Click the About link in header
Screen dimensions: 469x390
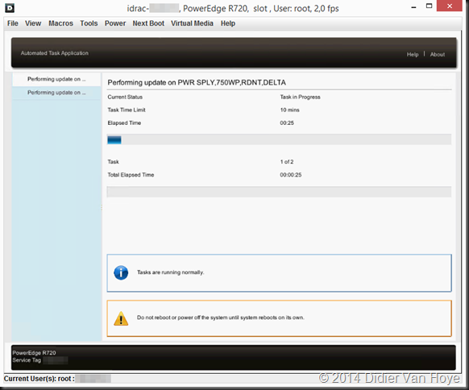(x=438, y=55)
